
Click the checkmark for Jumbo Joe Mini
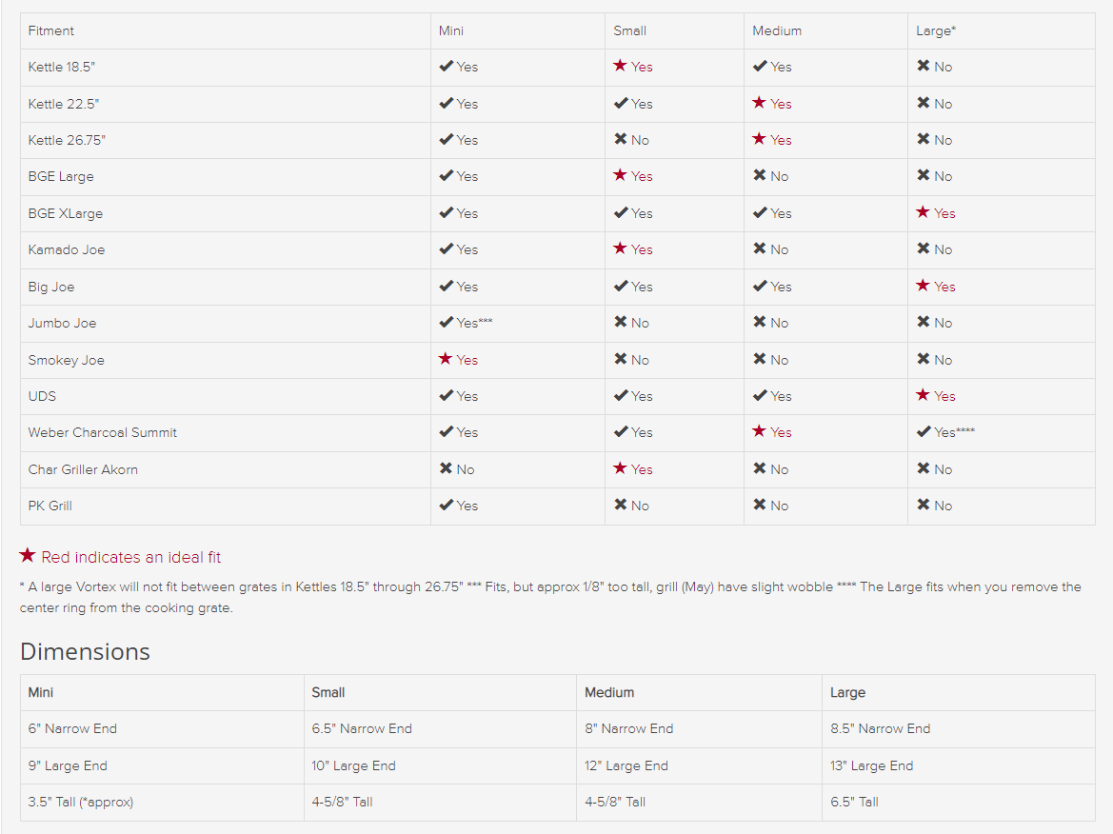click(x=446, y=323)
